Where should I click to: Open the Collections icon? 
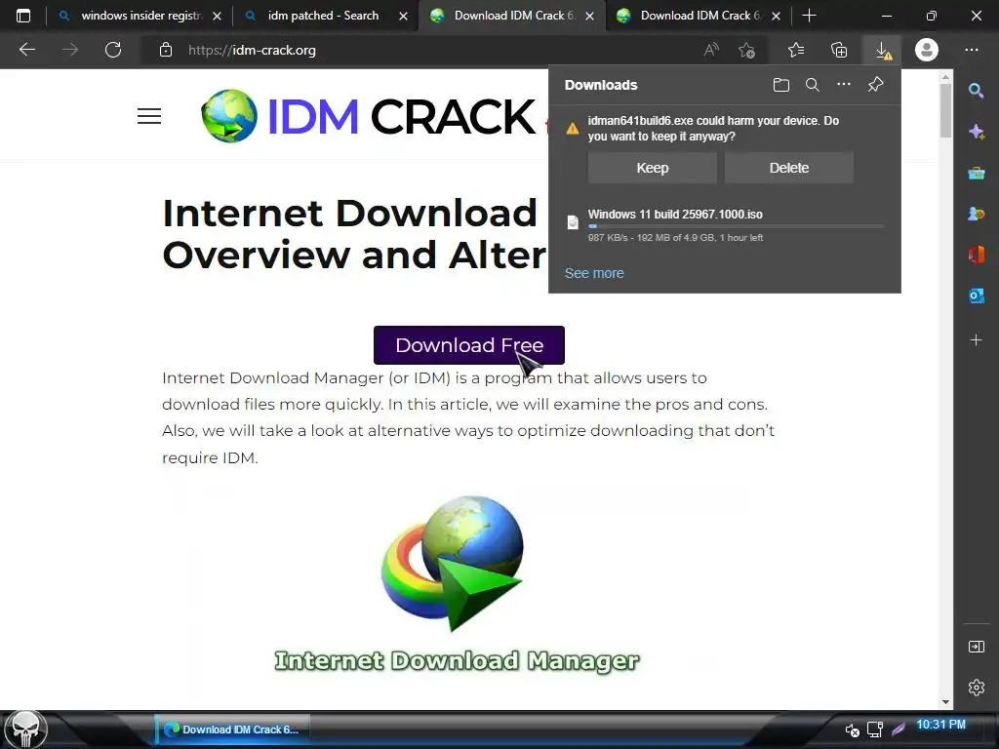(x=839, y=50)
